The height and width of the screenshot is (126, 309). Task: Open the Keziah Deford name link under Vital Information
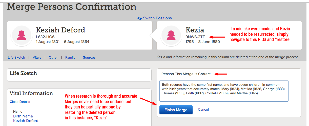pos(26,121)
